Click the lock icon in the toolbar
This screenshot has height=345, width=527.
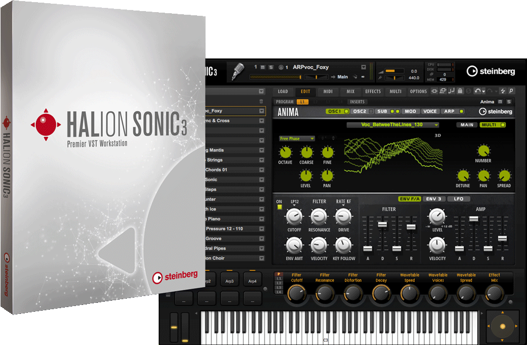pyautogui.click(x=460, y=91)
